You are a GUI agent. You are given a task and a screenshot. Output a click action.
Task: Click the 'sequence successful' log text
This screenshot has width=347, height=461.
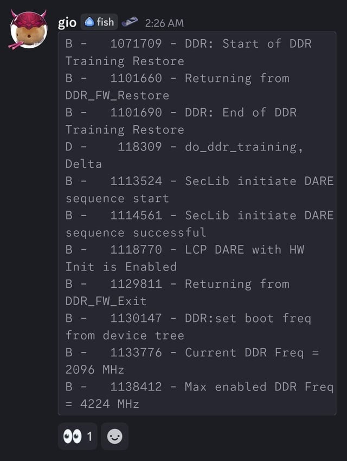click(136, 232)
